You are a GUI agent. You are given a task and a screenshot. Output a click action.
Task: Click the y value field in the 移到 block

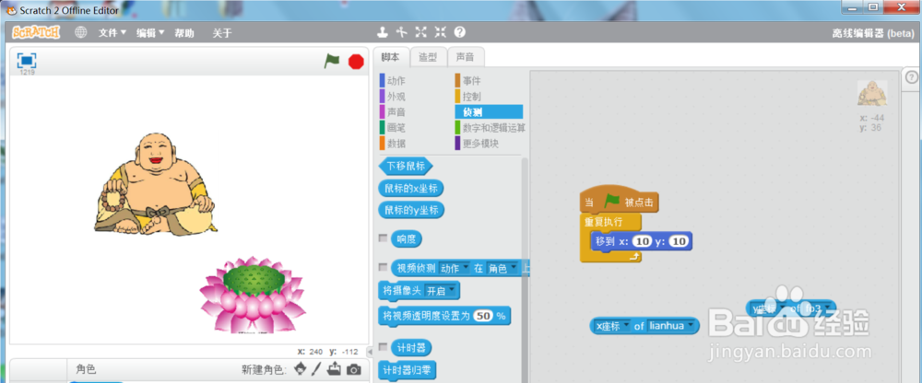(678, 241)
